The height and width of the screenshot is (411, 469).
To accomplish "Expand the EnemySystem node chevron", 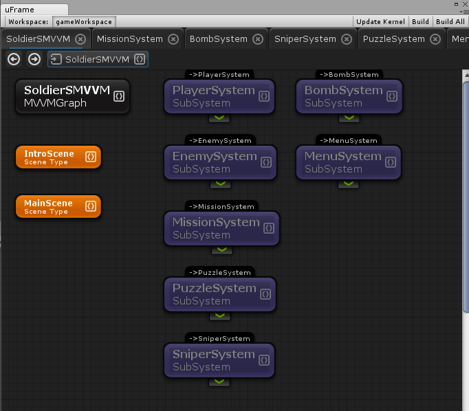I will 220,184.
